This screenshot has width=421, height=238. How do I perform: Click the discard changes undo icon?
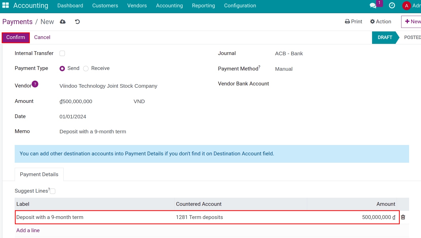pyautogui.click(x=78, y=22)
